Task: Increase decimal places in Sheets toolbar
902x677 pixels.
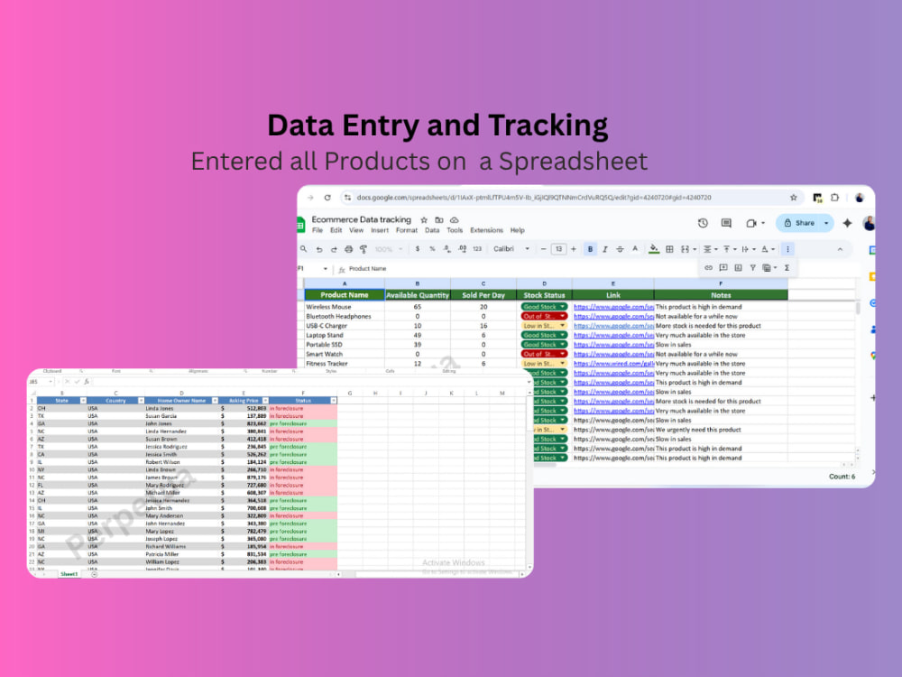Action: (x=462, y=249)
